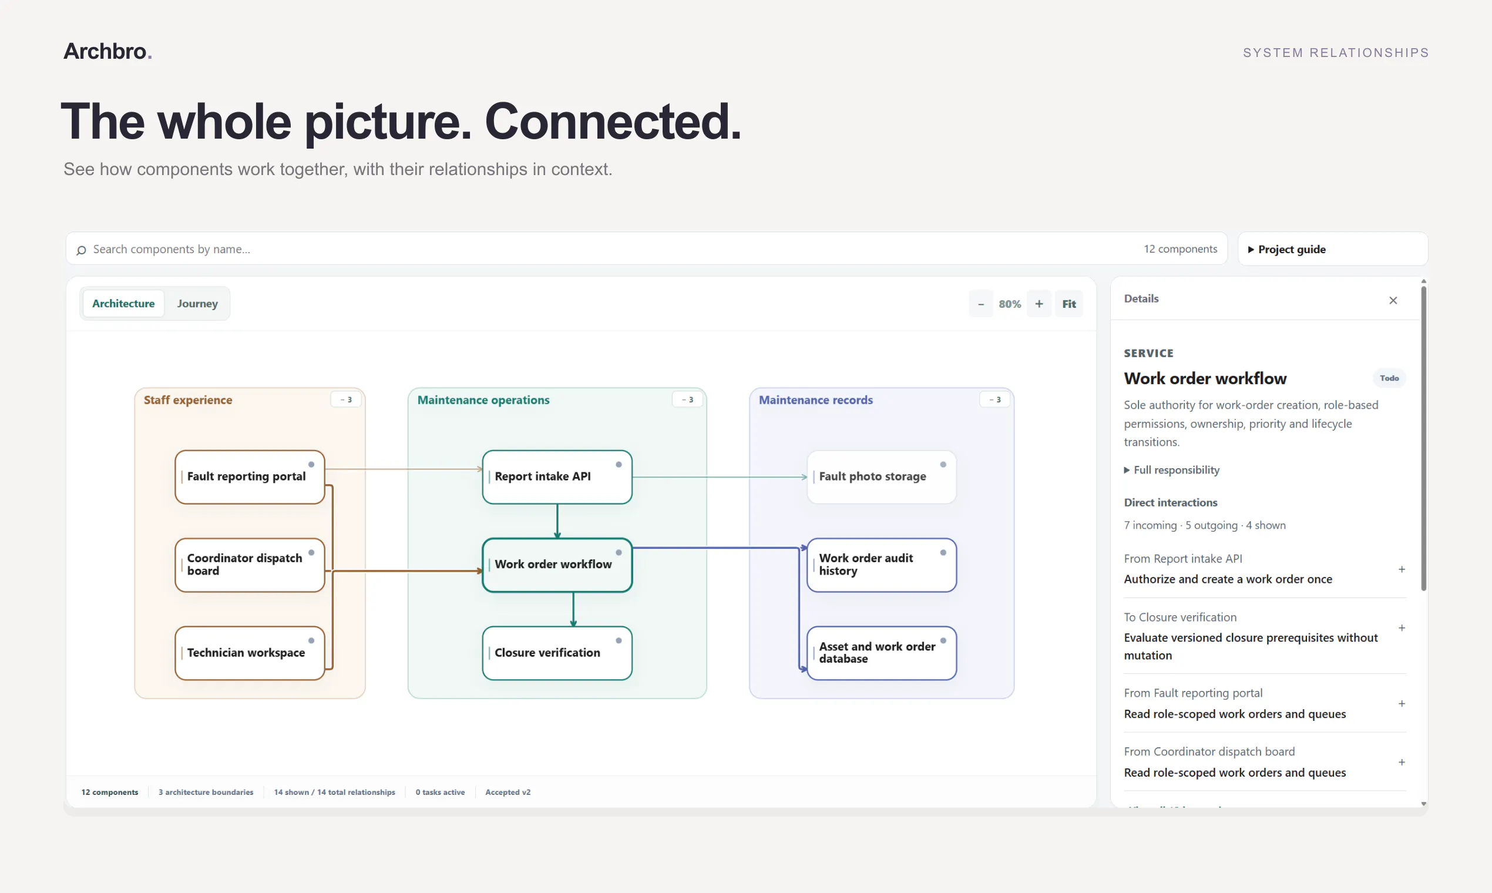Switch to the Journey tab
Viewport: 1492px width, 893px height.
point(197,303)
